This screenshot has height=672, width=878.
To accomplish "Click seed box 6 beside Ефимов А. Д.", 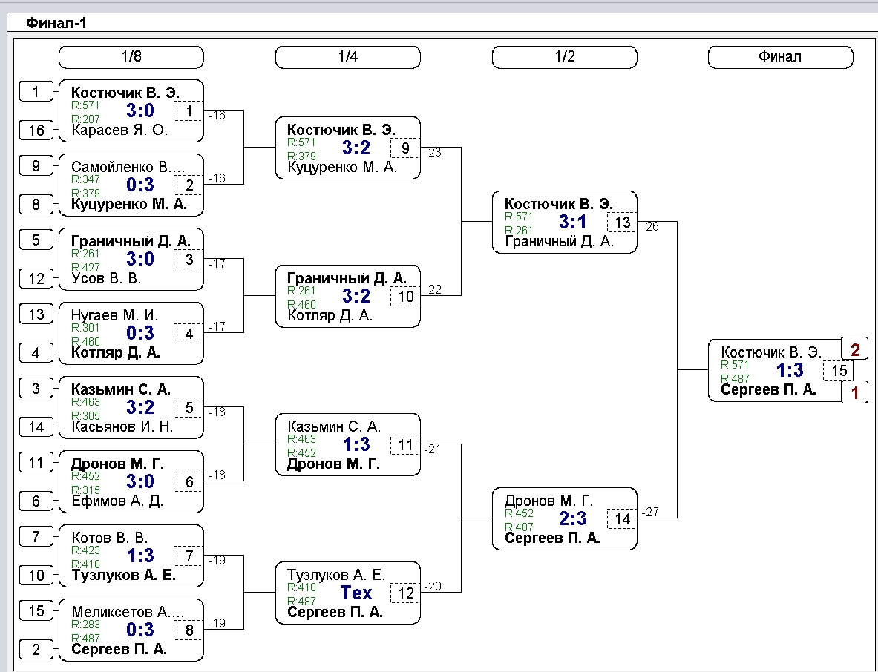I will coord(36,501).
